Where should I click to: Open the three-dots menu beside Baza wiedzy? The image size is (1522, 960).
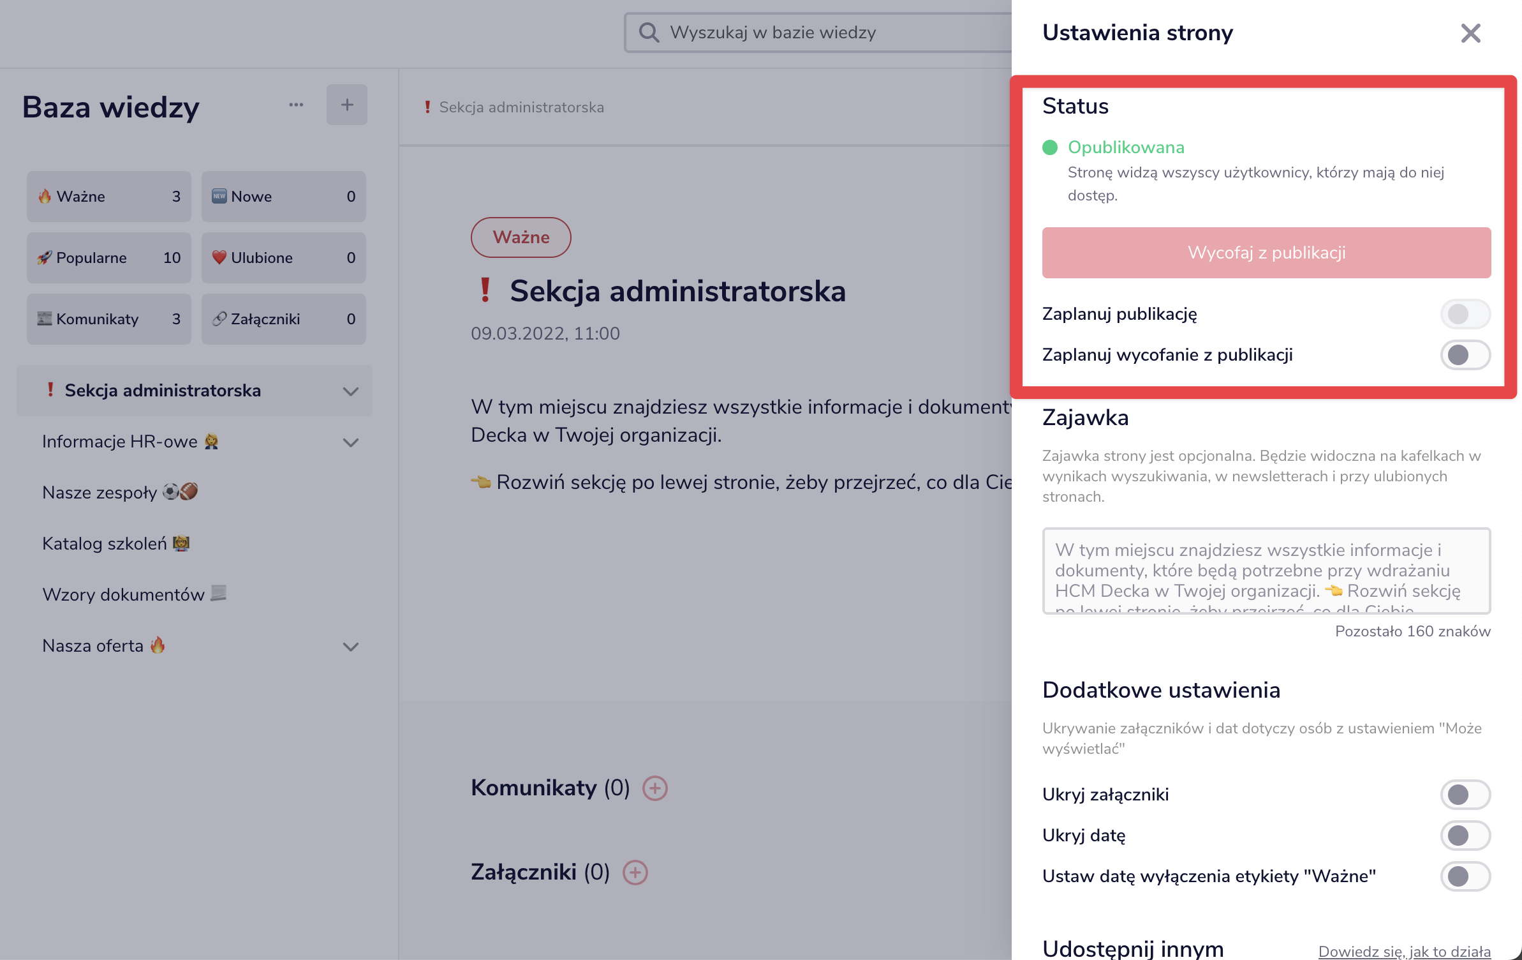[296, 105]
